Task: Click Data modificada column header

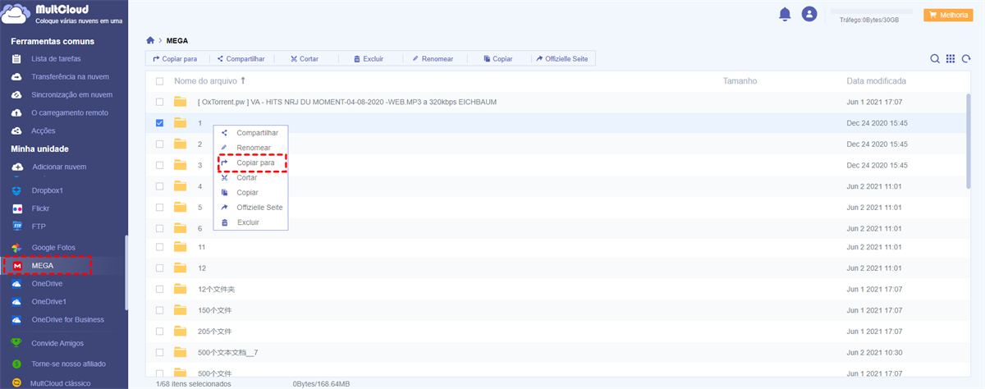Action: tap(877, 81)
